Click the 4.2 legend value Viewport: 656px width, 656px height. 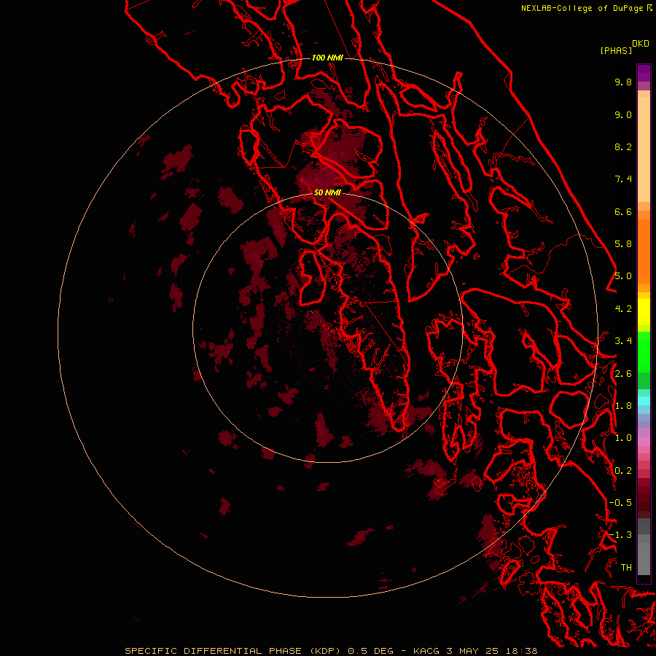(623, 309)
